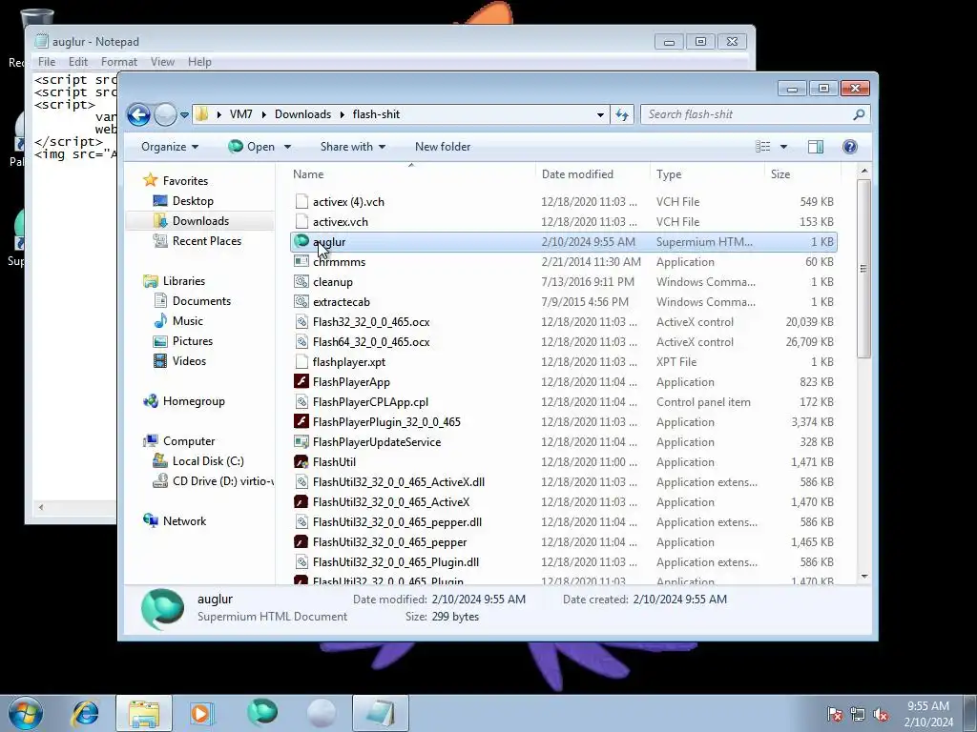The height and width of the screenshot is (732, 977).
Task: Select the cleanup command script icon
Action: point(301,281)
